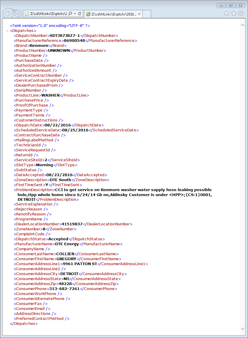Screen dimensions: 248x338
Task: Open the address bar autocomplete dropdown arrow
Action: point(75,14)
